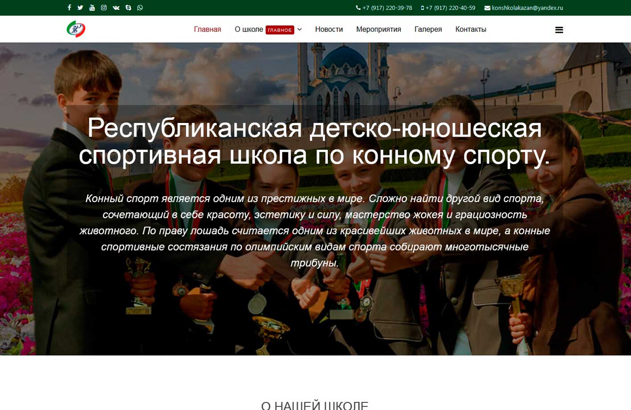Open Контакты menu item
Image resolution: width=631 pixels, height=410 pixels.
click(471, 29)
